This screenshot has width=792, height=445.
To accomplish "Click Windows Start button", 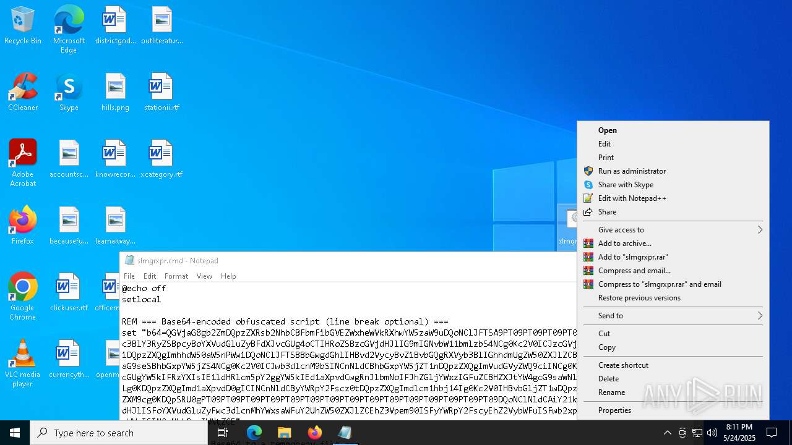I will [x=15, y=433].
